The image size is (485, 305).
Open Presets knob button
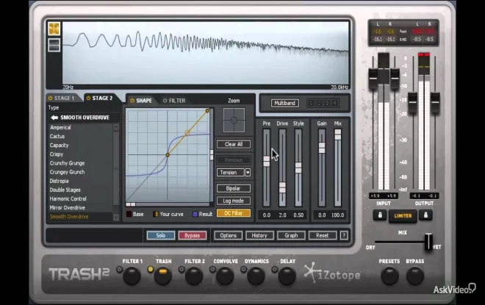(389, 276)
